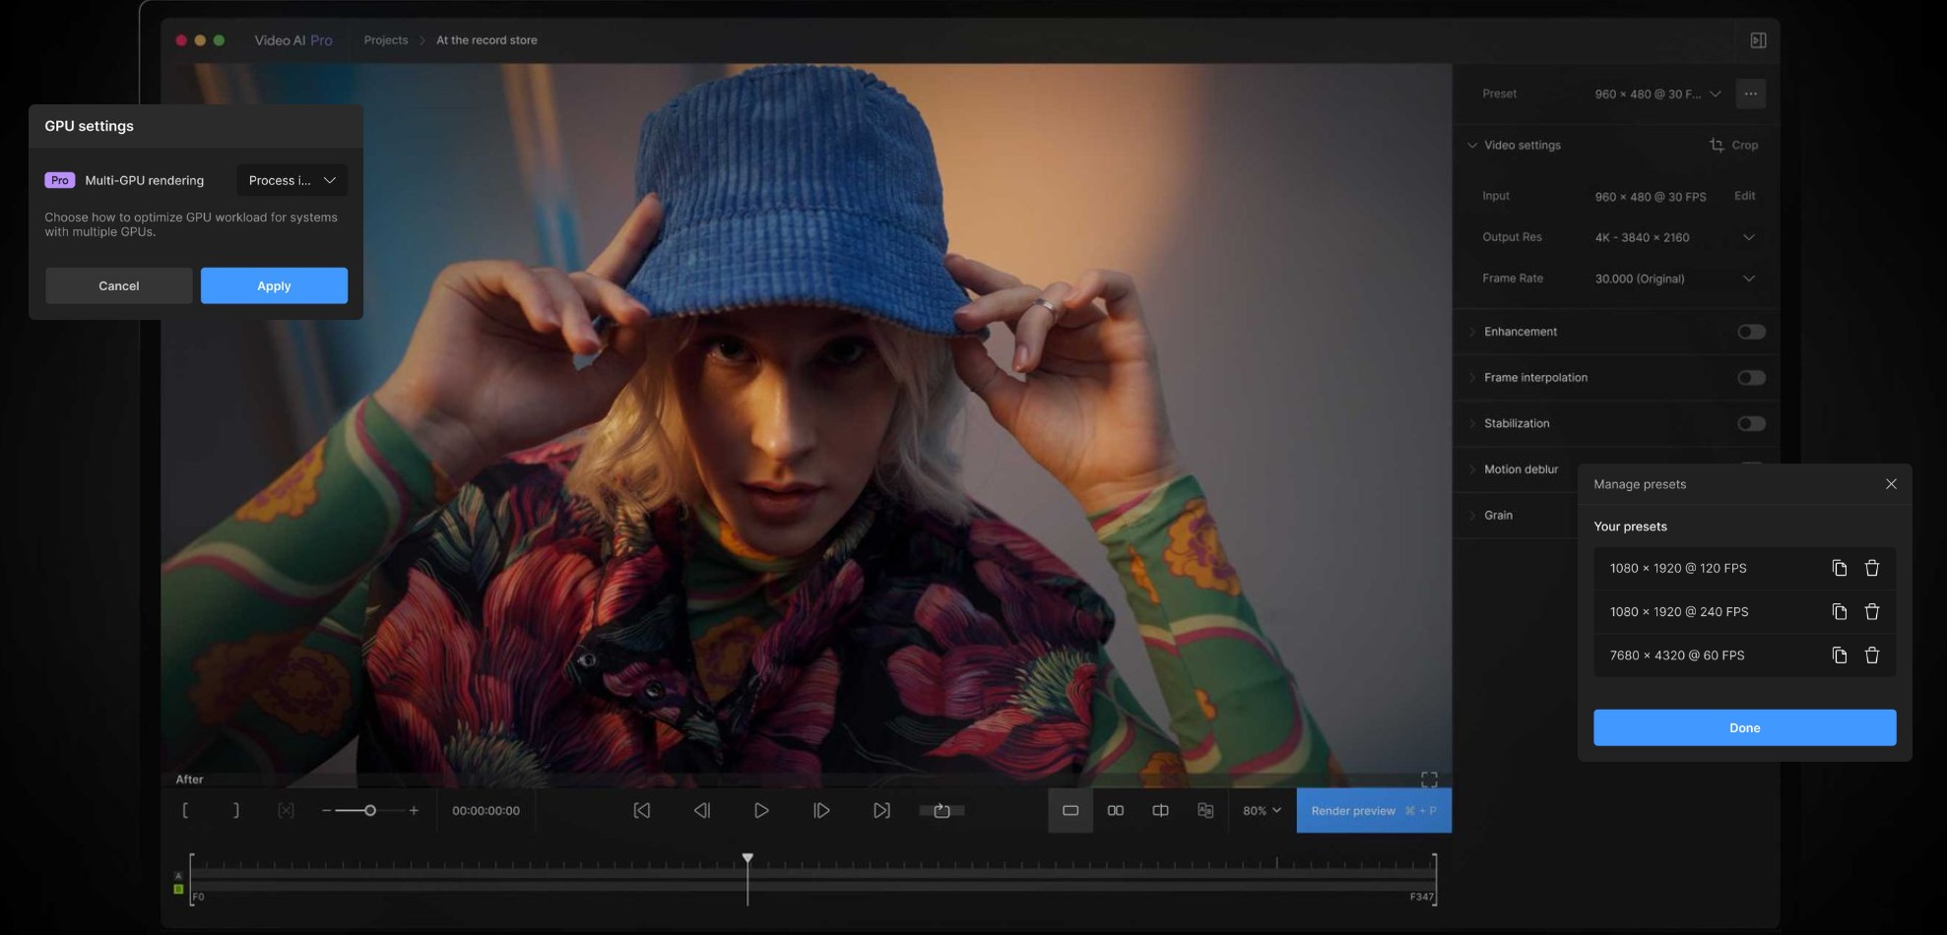The image size is (1947, 935).
Task: Go to Projects in the breadcrumb
Action: pyautogui.click(x=385, y=40)
